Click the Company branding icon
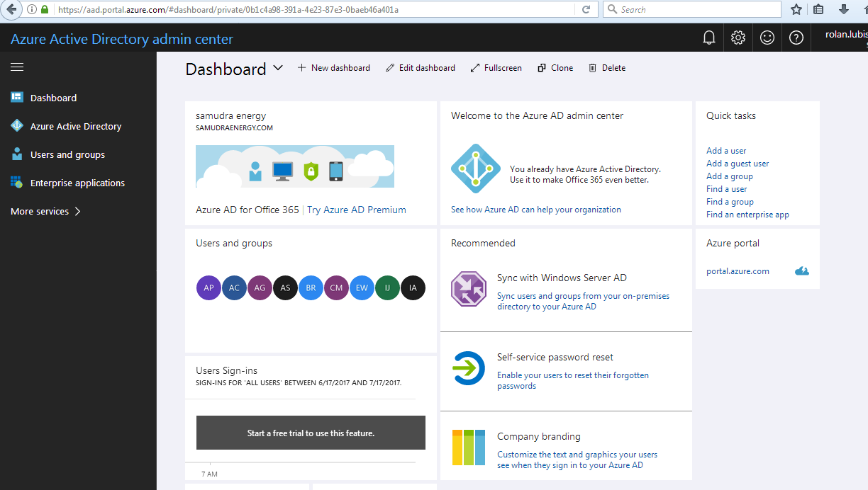The width and height of the screenshot is (868, 490). click(x=468, y=448)
